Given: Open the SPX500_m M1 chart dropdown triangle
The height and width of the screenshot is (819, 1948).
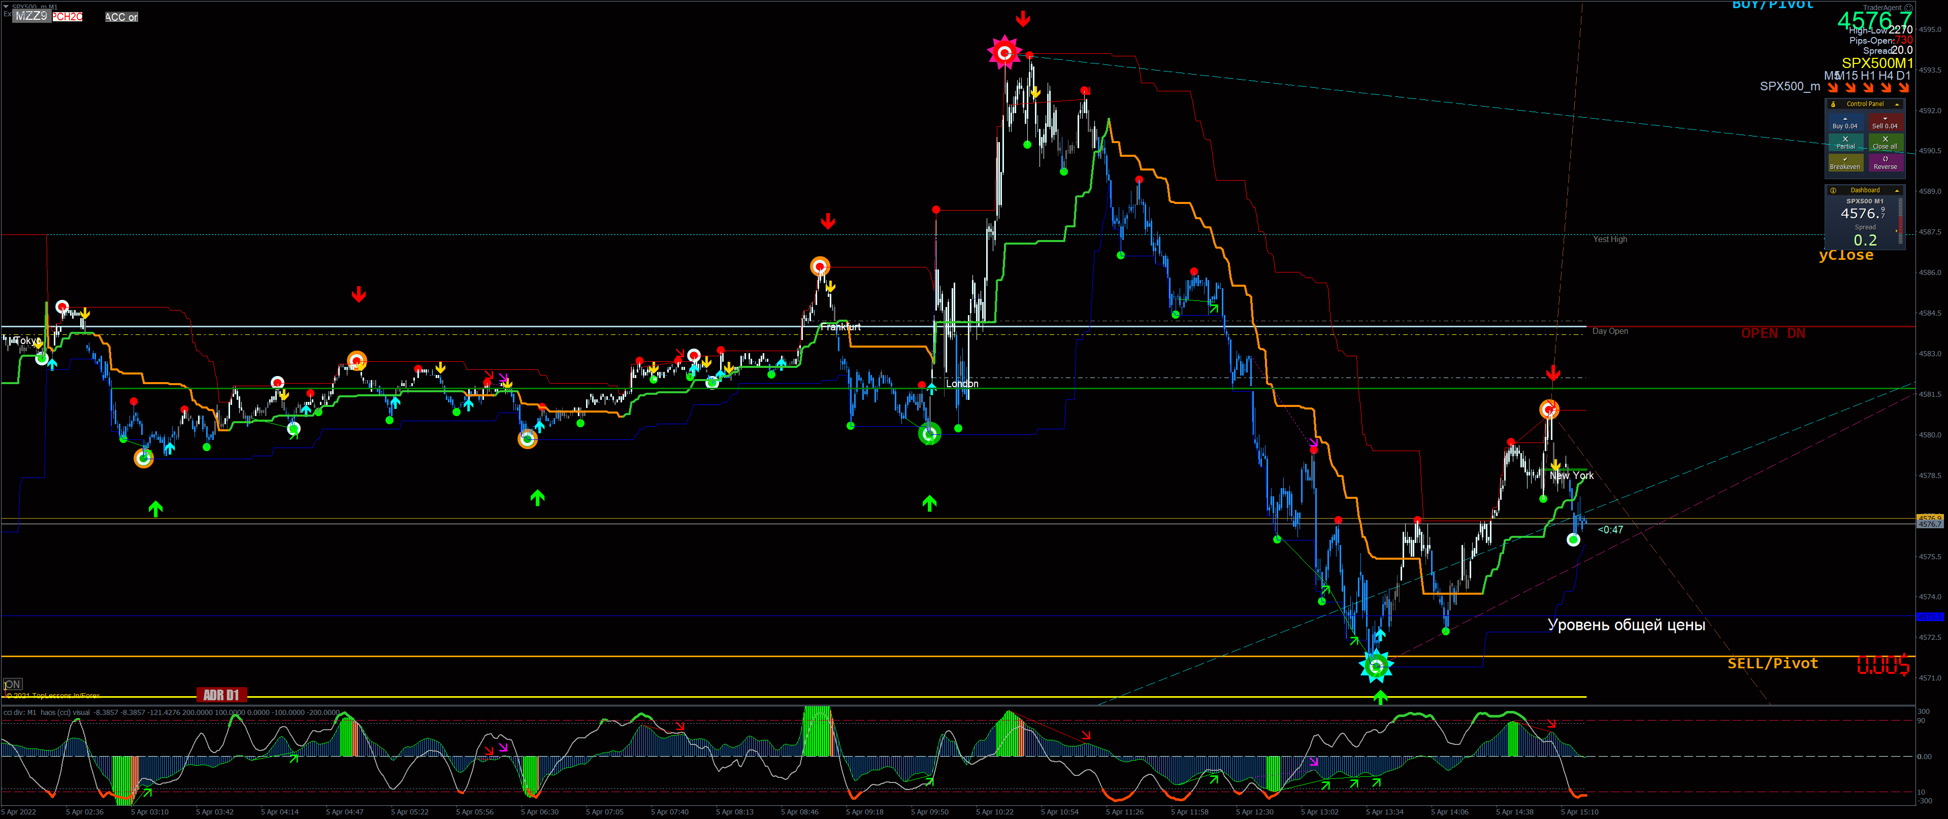Looking at the screenshot, I should [6, 7].
